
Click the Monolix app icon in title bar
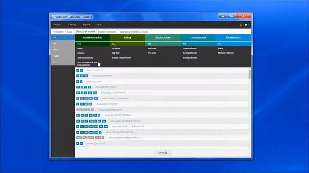click(x=52, y=17)
